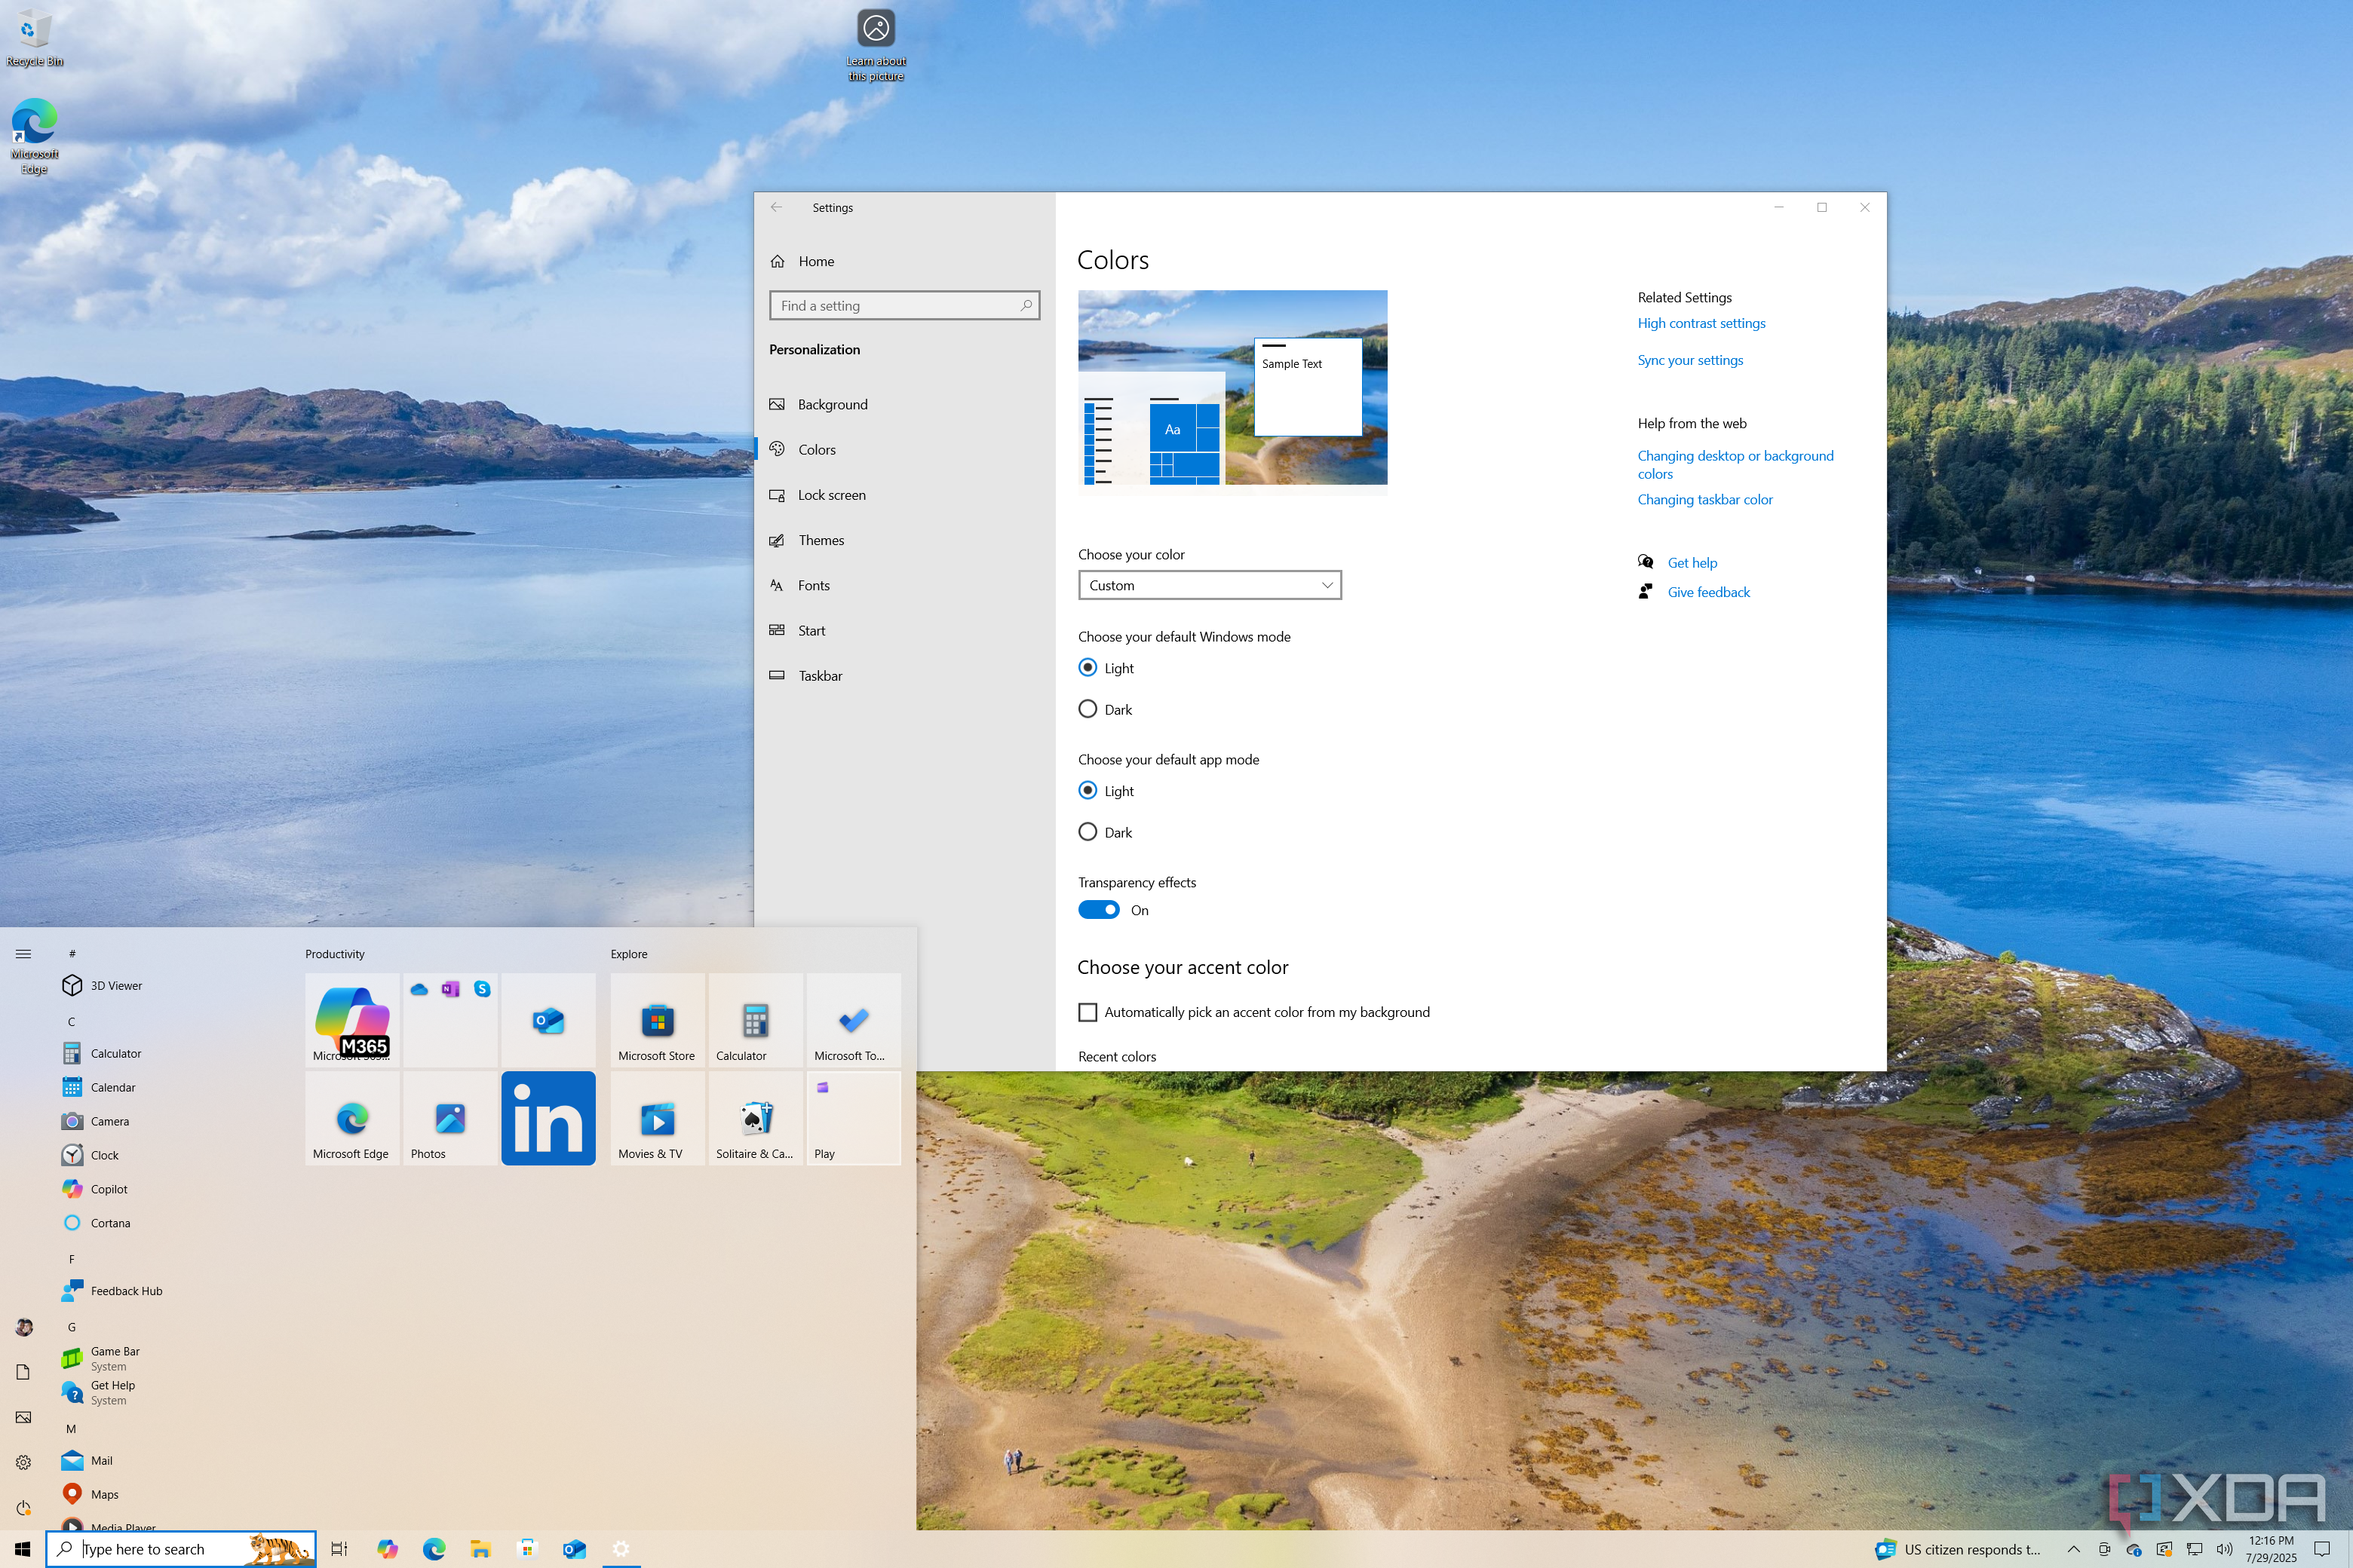Open the Photos tile
This screenshot has width=2353, height=1568.
click(x=450, y=1118)
